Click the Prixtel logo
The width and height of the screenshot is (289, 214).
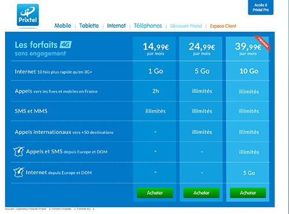[x=28, y=15]
